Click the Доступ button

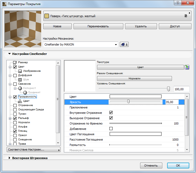click(175, 26)
